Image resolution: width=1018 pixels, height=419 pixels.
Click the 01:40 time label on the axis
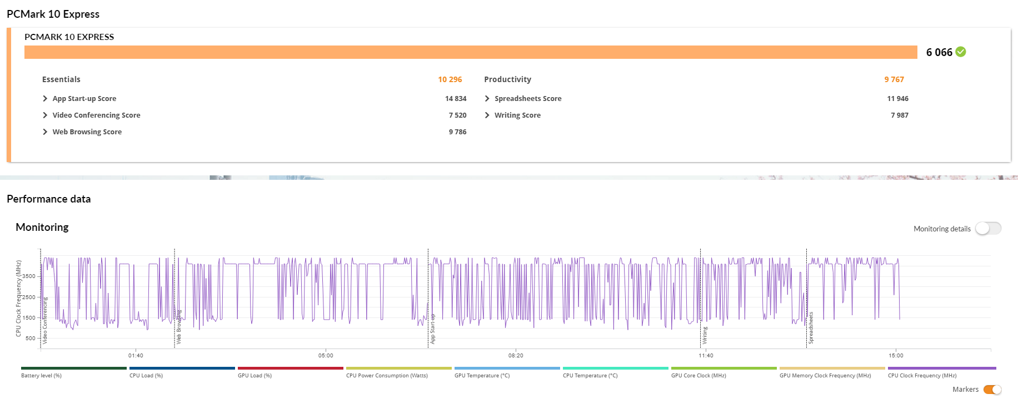point(136,356)
